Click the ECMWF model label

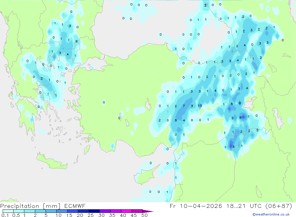(75, 206)
